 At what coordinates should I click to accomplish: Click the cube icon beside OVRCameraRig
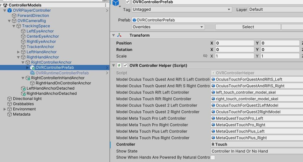pos(14,21)
